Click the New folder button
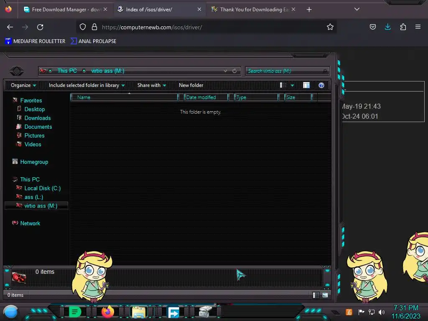Screen dimensions: 428x321 click(x=191, y=85)
